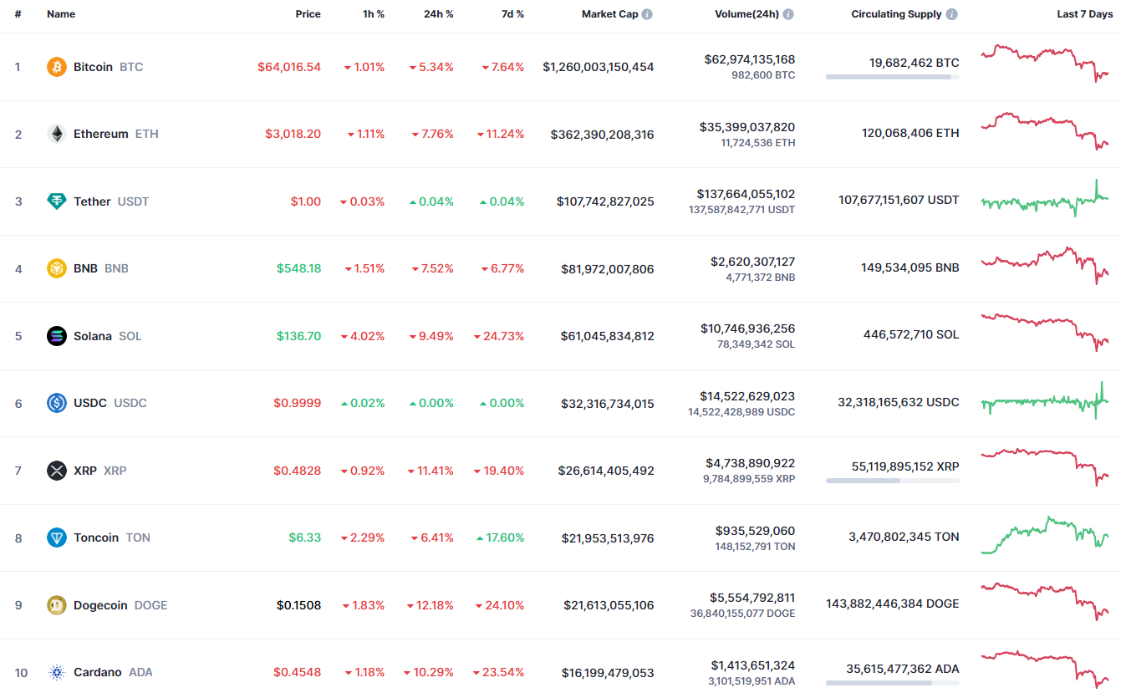Click the Solana logo icon
This screenshot has width=1126, height=698.
pos(57,336)
